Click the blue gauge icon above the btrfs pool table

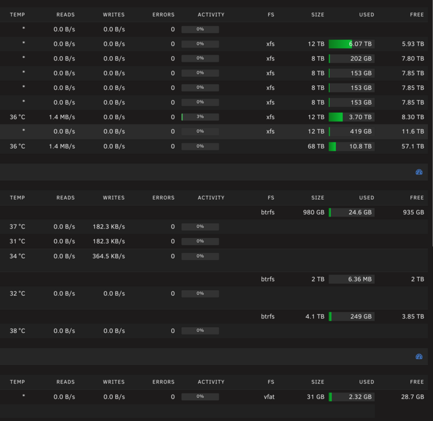click(x=419, y=172)
